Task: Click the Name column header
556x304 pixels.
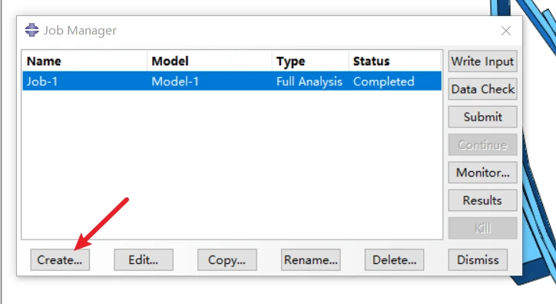Action: [84, 61]
